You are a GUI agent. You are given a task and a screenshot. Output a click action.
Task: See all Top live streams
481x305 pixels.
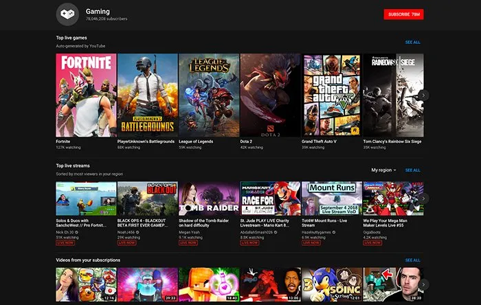(412, 170)
